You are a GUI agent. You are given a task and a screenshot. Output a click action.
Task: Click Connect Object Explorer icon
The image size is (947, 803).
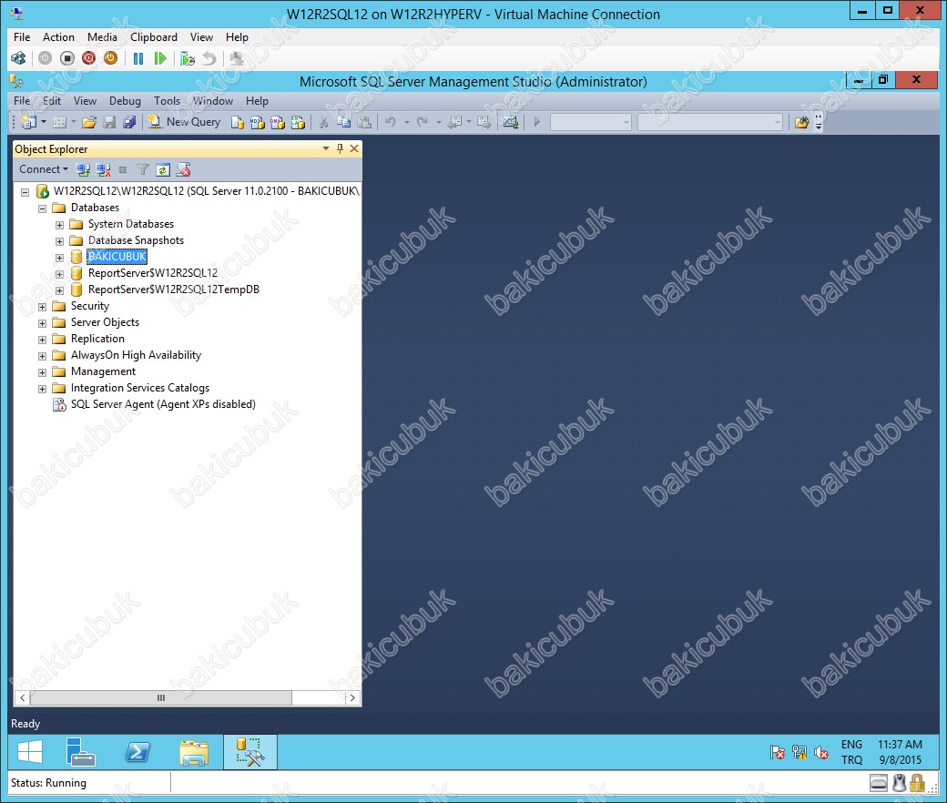[x=84, y=169]
